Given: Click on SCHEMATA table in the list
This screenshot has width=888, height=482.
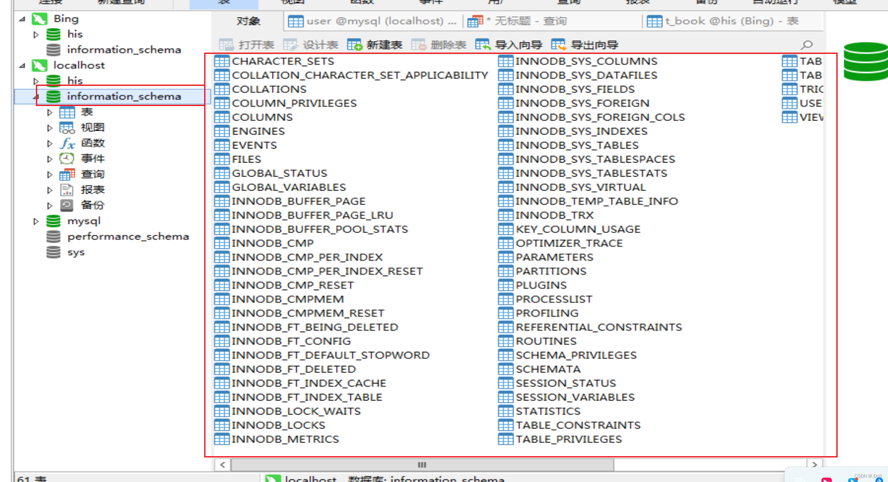Looking at the screenshot, I should pyautogui.click(x=546, y=369).
